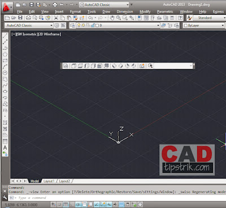The image size is (226, 208).
Task: Toggle Snap Mode in status bar
Action: [x=59, y=204]
